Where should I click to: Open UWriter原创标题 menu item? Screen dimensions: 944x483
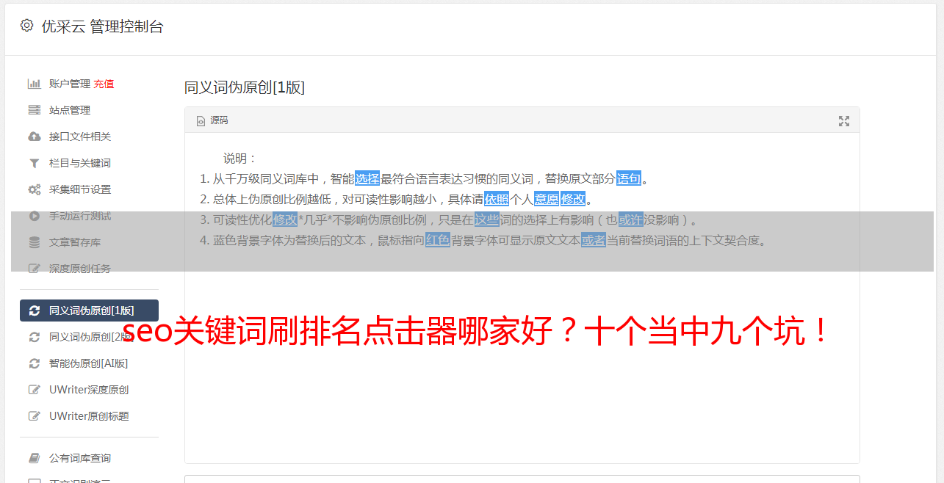pos(89,416)
